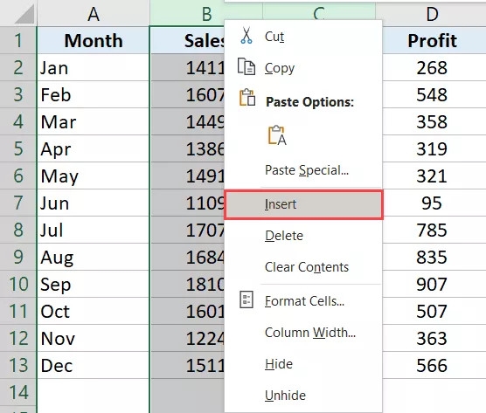
Task: Select row 12 header
Action: coord(18,338)
